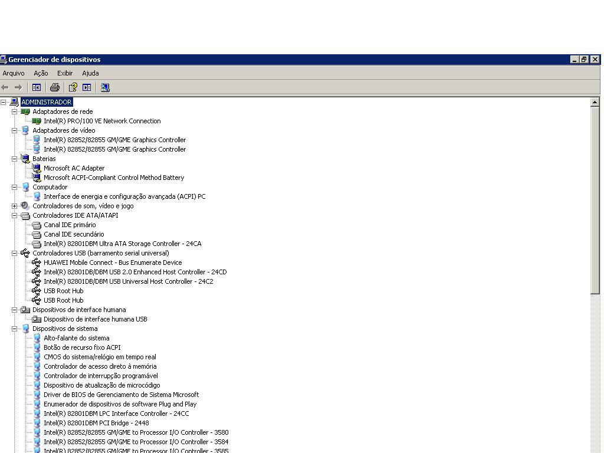Click the Computador category icon
Screen dimensions: 604x453
25,187
